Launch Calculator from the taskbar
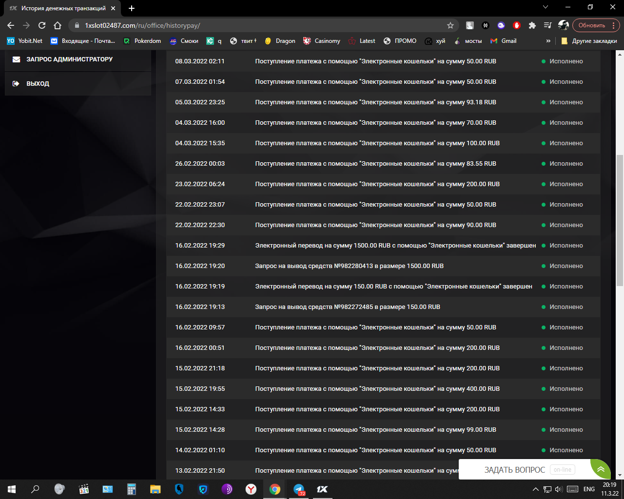Screen dimensions: 624x499 132,489
